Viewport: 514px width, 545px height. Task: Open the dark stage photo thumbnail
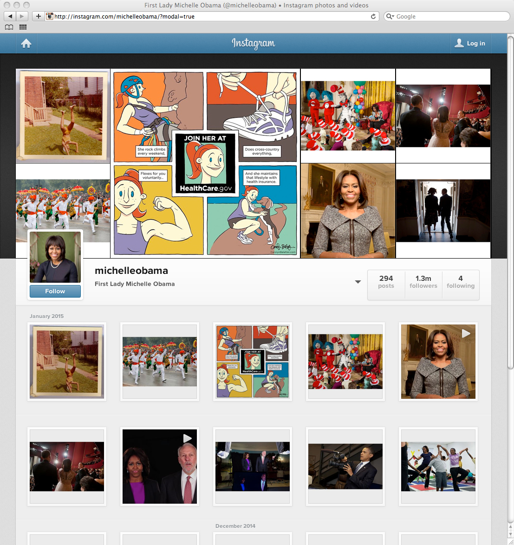pos(252,467)
